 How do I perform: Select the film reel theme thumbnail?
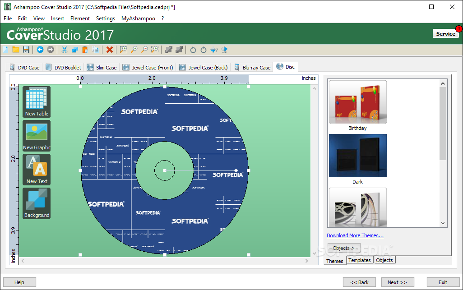[357, 207]
